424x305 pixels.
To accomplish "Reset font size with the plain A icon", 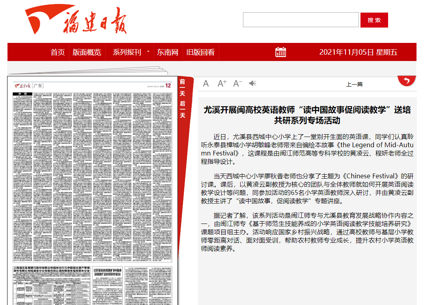I will point(206,84).
